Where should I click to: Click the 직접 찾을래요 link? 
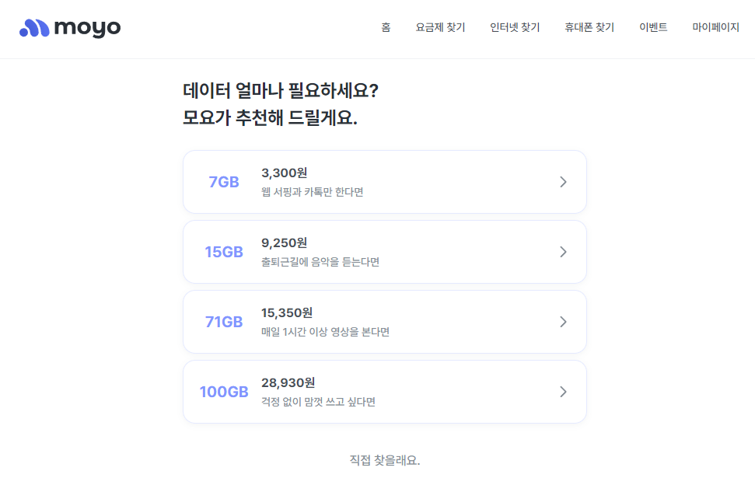pos(384,460)
